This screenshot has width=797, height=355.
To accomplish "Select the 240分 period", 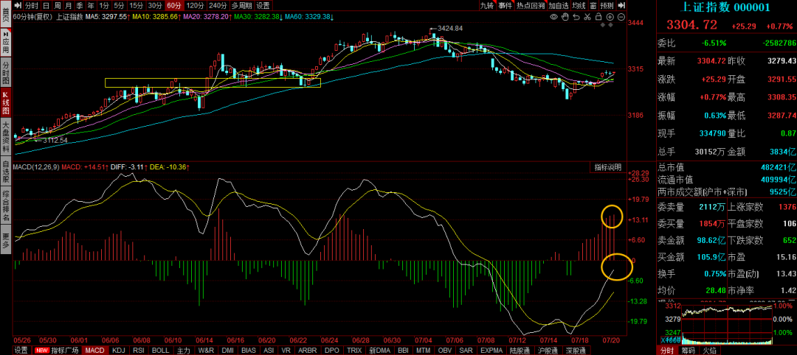I will click(x=218, y=6).
